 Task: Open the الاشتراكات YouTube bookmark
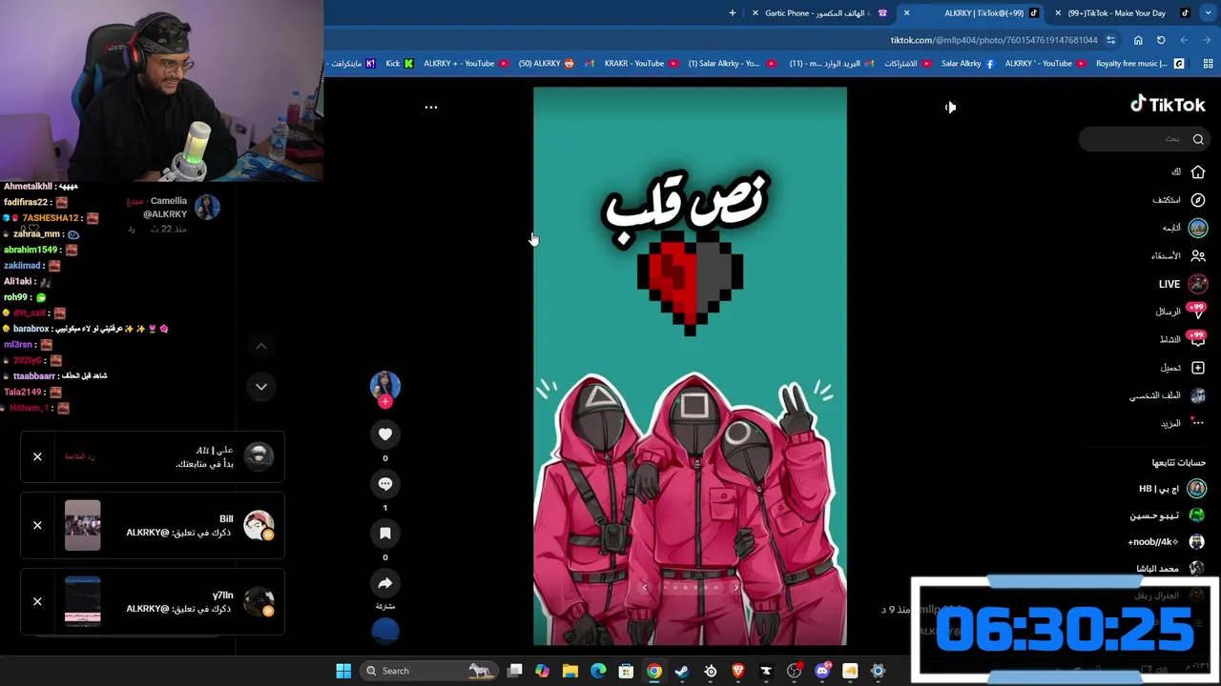click(x=907, y=64)
